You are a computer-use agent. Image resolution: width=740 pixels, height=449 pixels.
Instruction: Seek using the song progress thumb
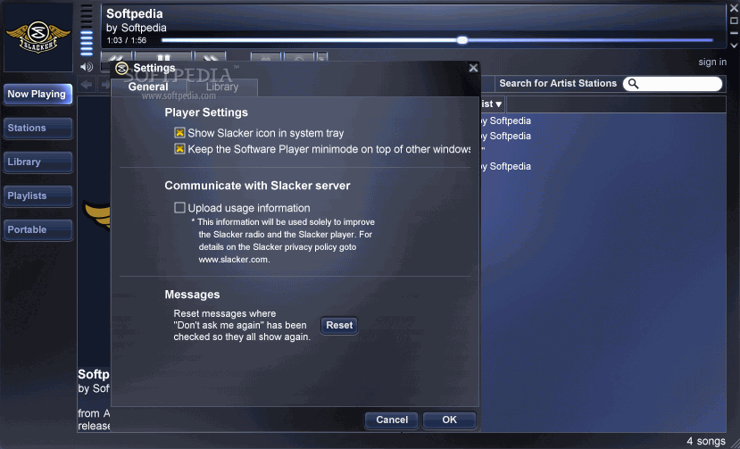click(462, 40)
